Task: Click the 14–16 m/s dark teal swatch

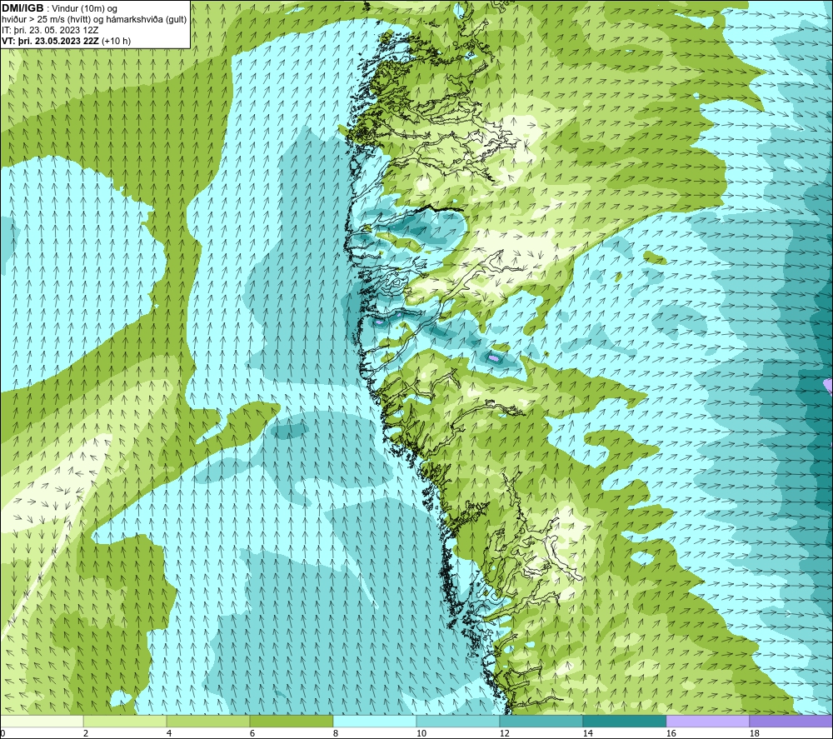Action: [x=624, y=721]
